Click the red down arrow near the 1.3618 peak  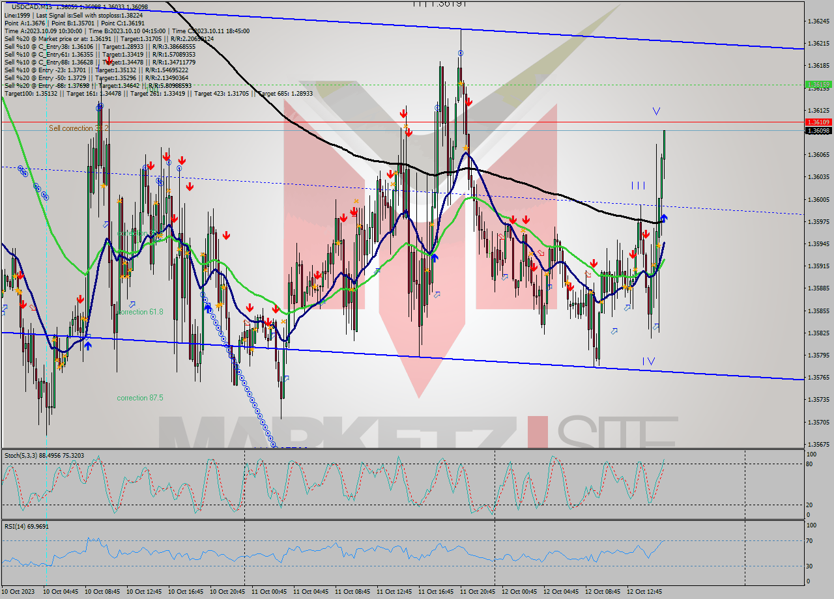tap(469, 100)
